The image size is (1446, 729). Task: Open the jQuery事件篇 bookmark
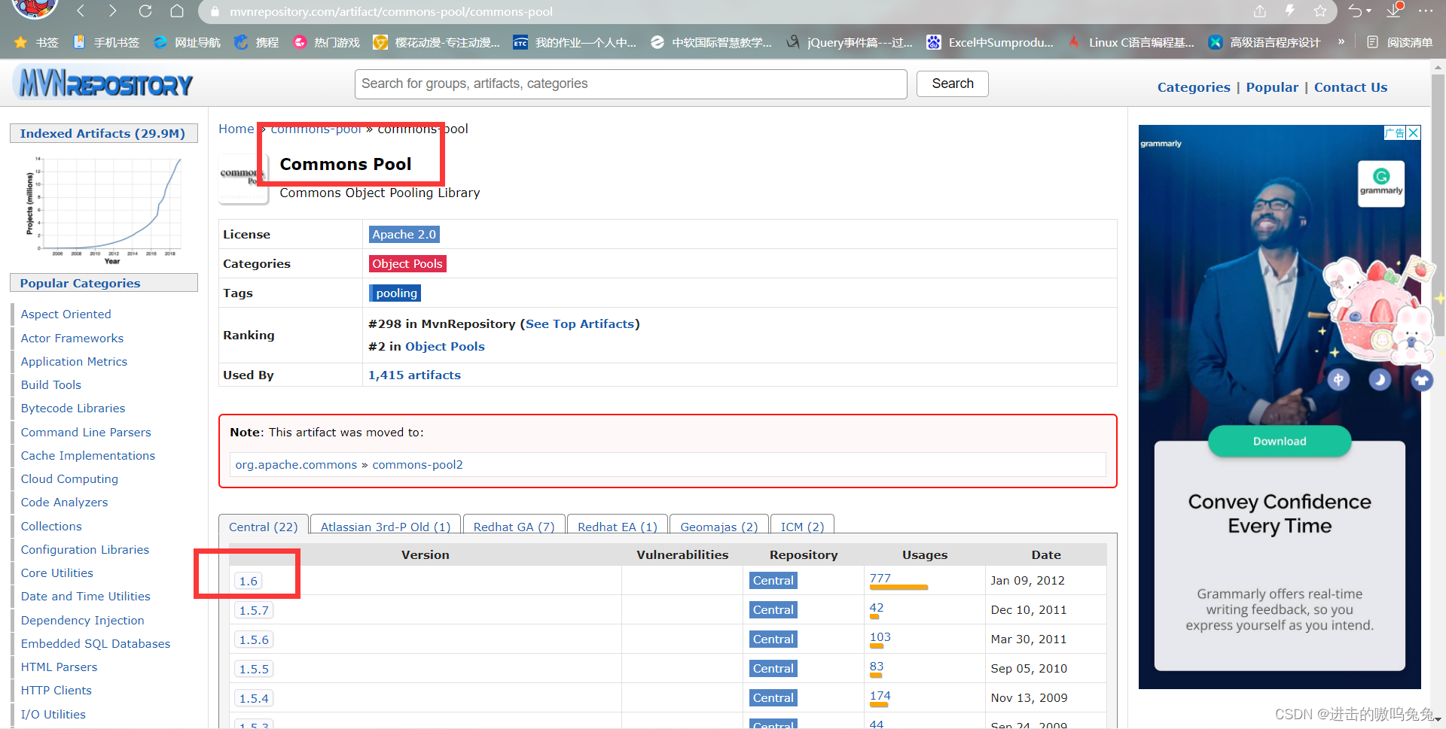tap(850, 42)
